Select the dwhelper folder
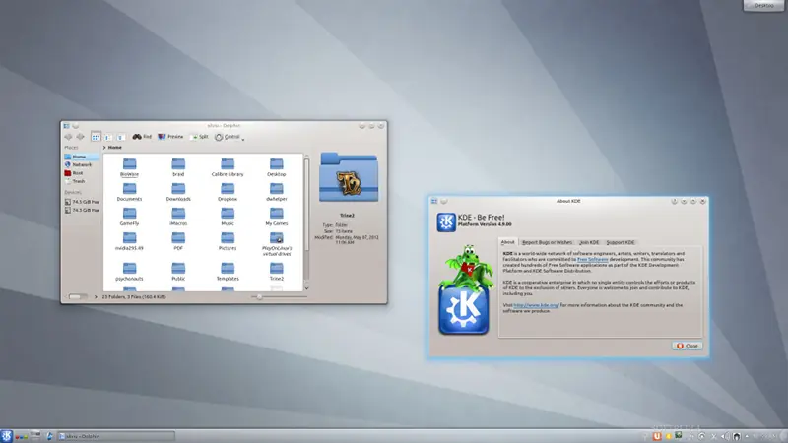This screenshot has height=443, width=788. 276,192
